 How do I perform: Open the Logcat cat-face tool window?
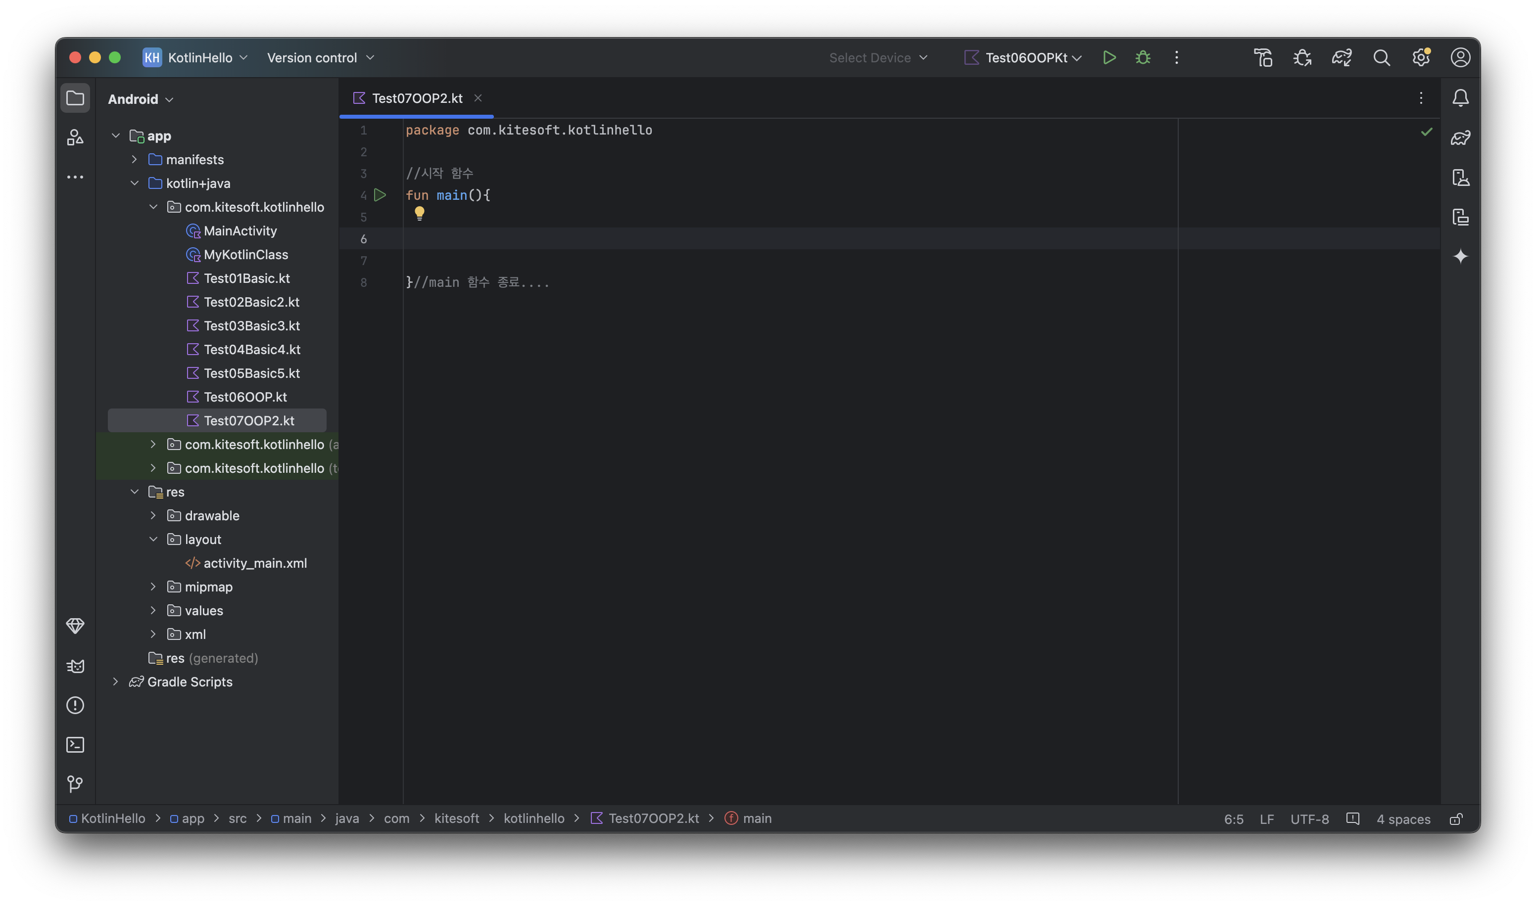(x=75, y=666)
